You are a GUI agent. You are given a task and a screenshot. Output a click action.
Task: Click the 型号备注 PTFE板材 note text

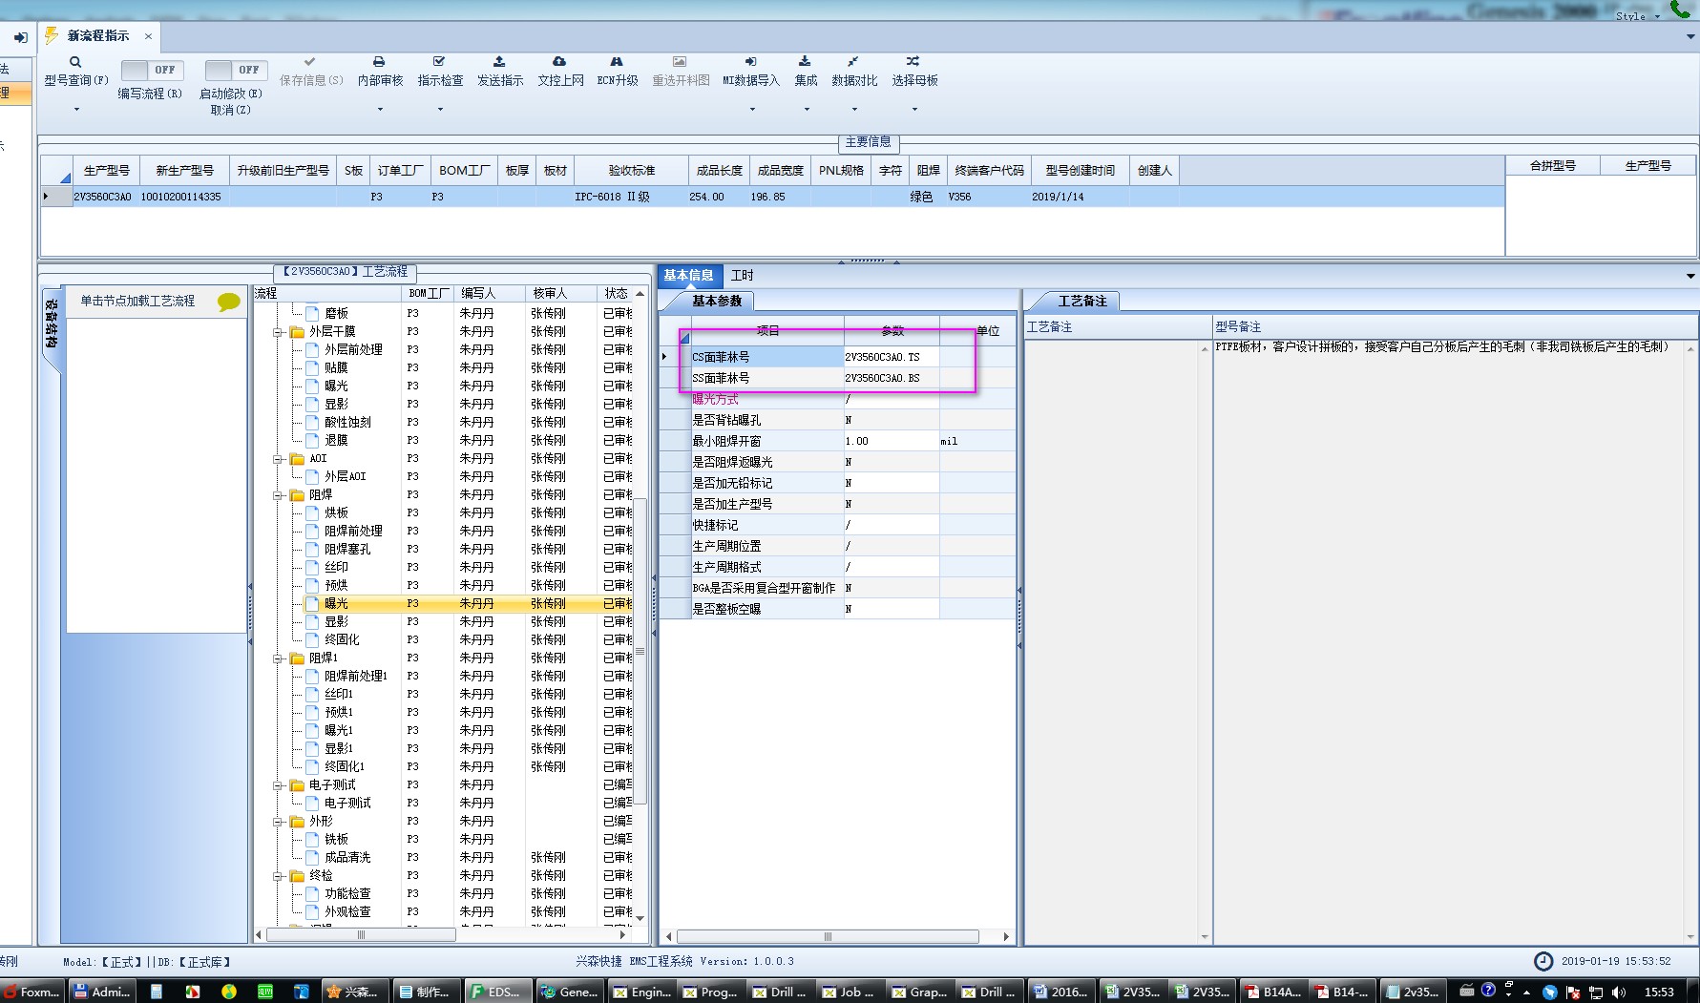1443,346
